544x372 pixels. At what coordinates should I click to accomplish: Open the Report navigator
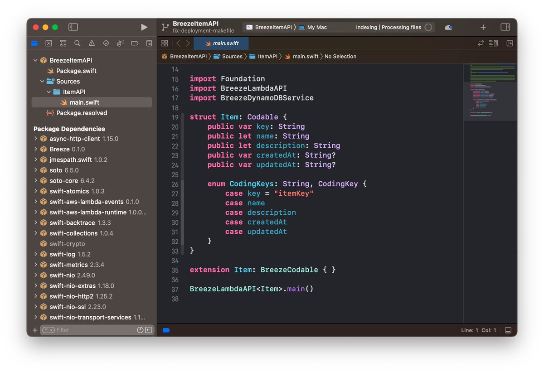point(149,43)
